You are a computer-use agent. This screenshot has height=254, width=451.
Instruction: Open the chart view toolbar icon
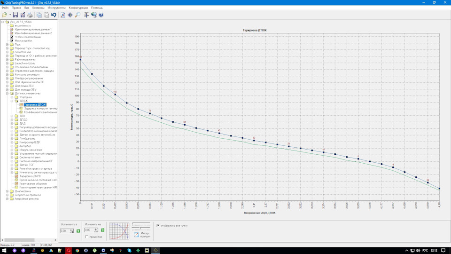(63, 15)
